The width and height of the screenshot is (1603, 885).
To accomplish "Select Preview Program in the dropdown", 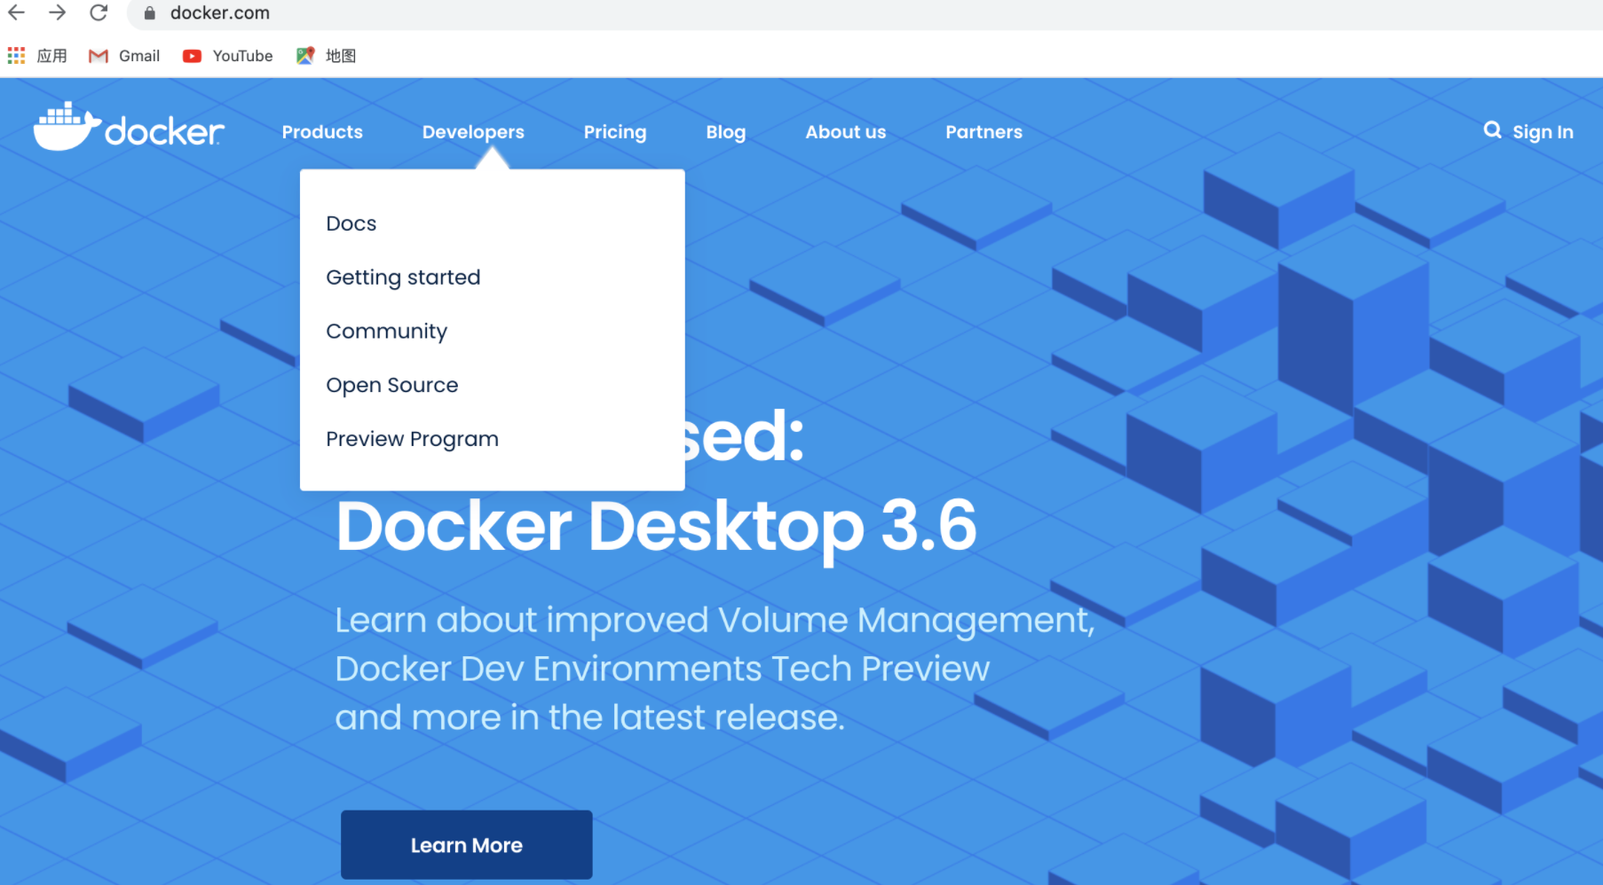I will pyautogui.click(x=413, y=439).
